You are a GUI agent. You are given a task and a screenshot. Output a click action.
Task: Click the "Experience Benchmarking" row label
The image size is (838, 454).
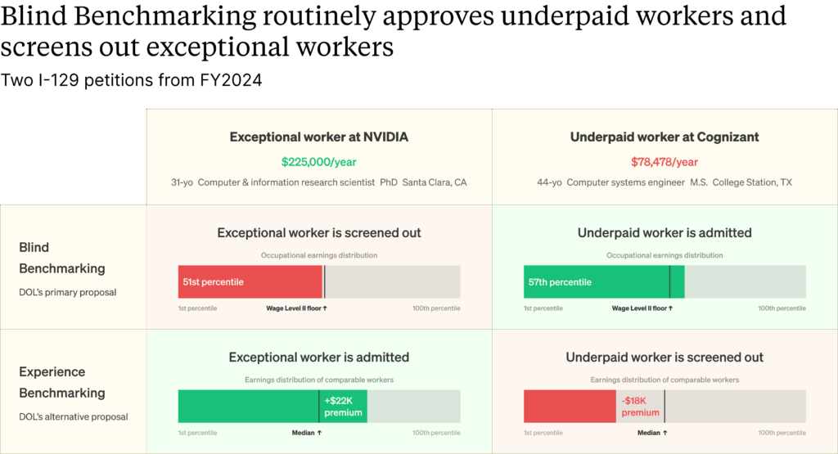[x=62, y=382]
